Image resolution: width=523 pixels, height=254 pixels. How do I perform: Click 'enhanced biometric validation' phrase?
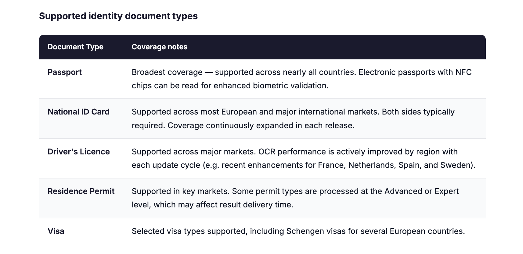coord(271,86)
